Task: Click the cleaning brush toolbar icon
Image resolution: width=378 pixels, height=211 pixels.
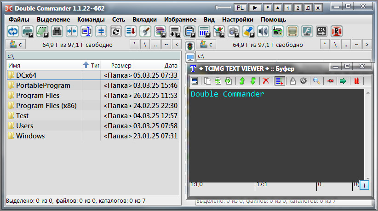Action: click(x=248, y=31)
